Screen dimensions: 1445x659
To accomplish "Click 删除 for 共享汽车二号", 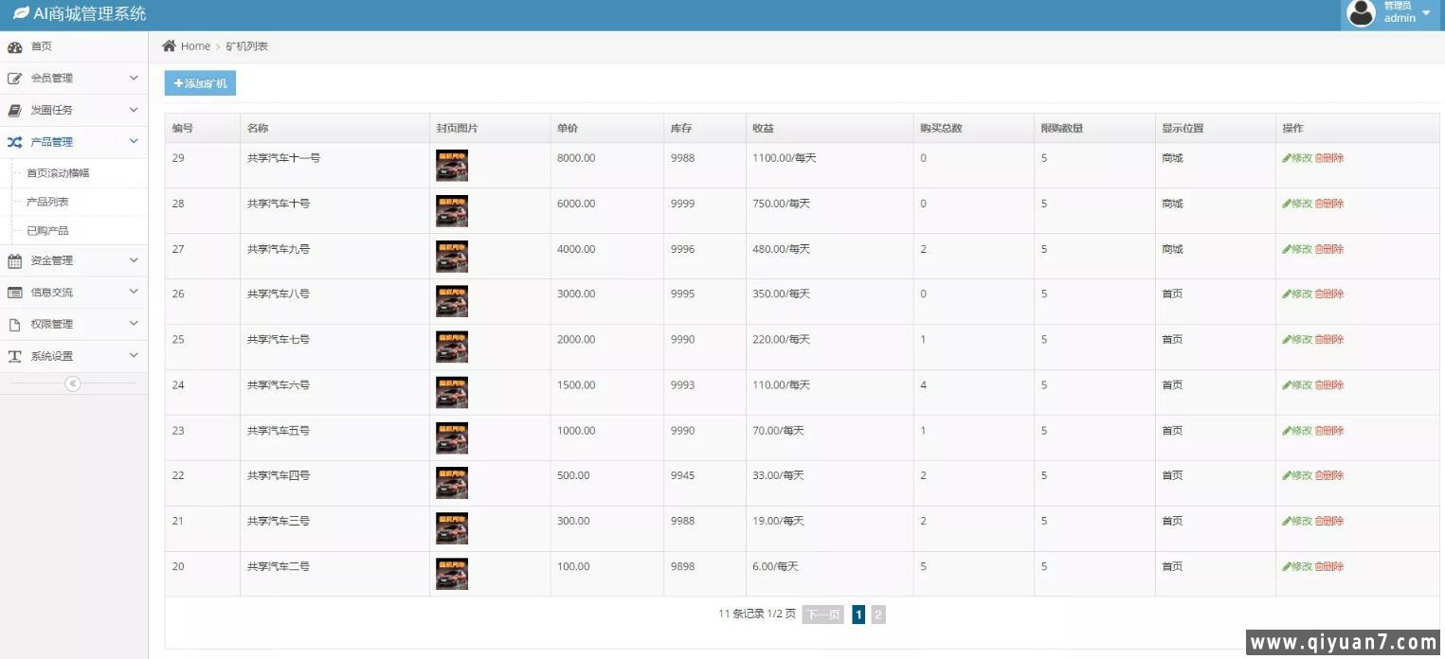I will 1329,567.
